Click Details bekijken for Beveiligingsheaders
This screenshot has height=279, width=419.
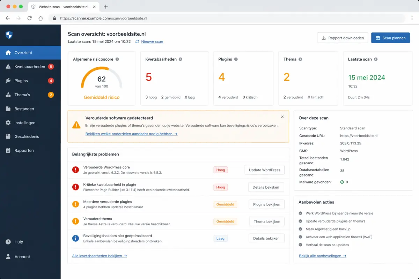click(266, 239)
